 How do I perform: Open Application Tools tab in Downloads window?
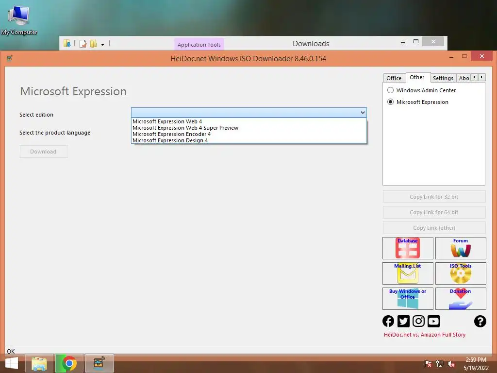[199, 45]
